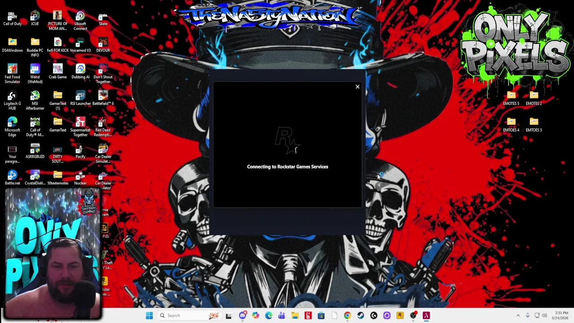Image resolution: width=574 pixels, height=323 pixels.
Task: Open Microsoft Store from the taskbar
Action: [x=321, y=315]
